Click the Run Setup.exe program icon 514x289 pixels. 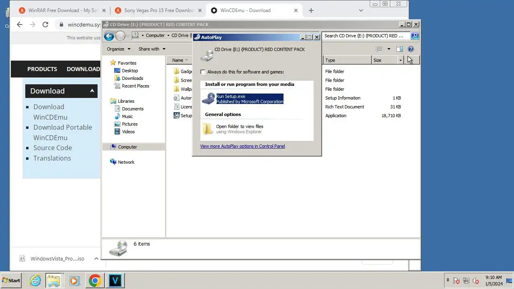(x=208, y=99)
